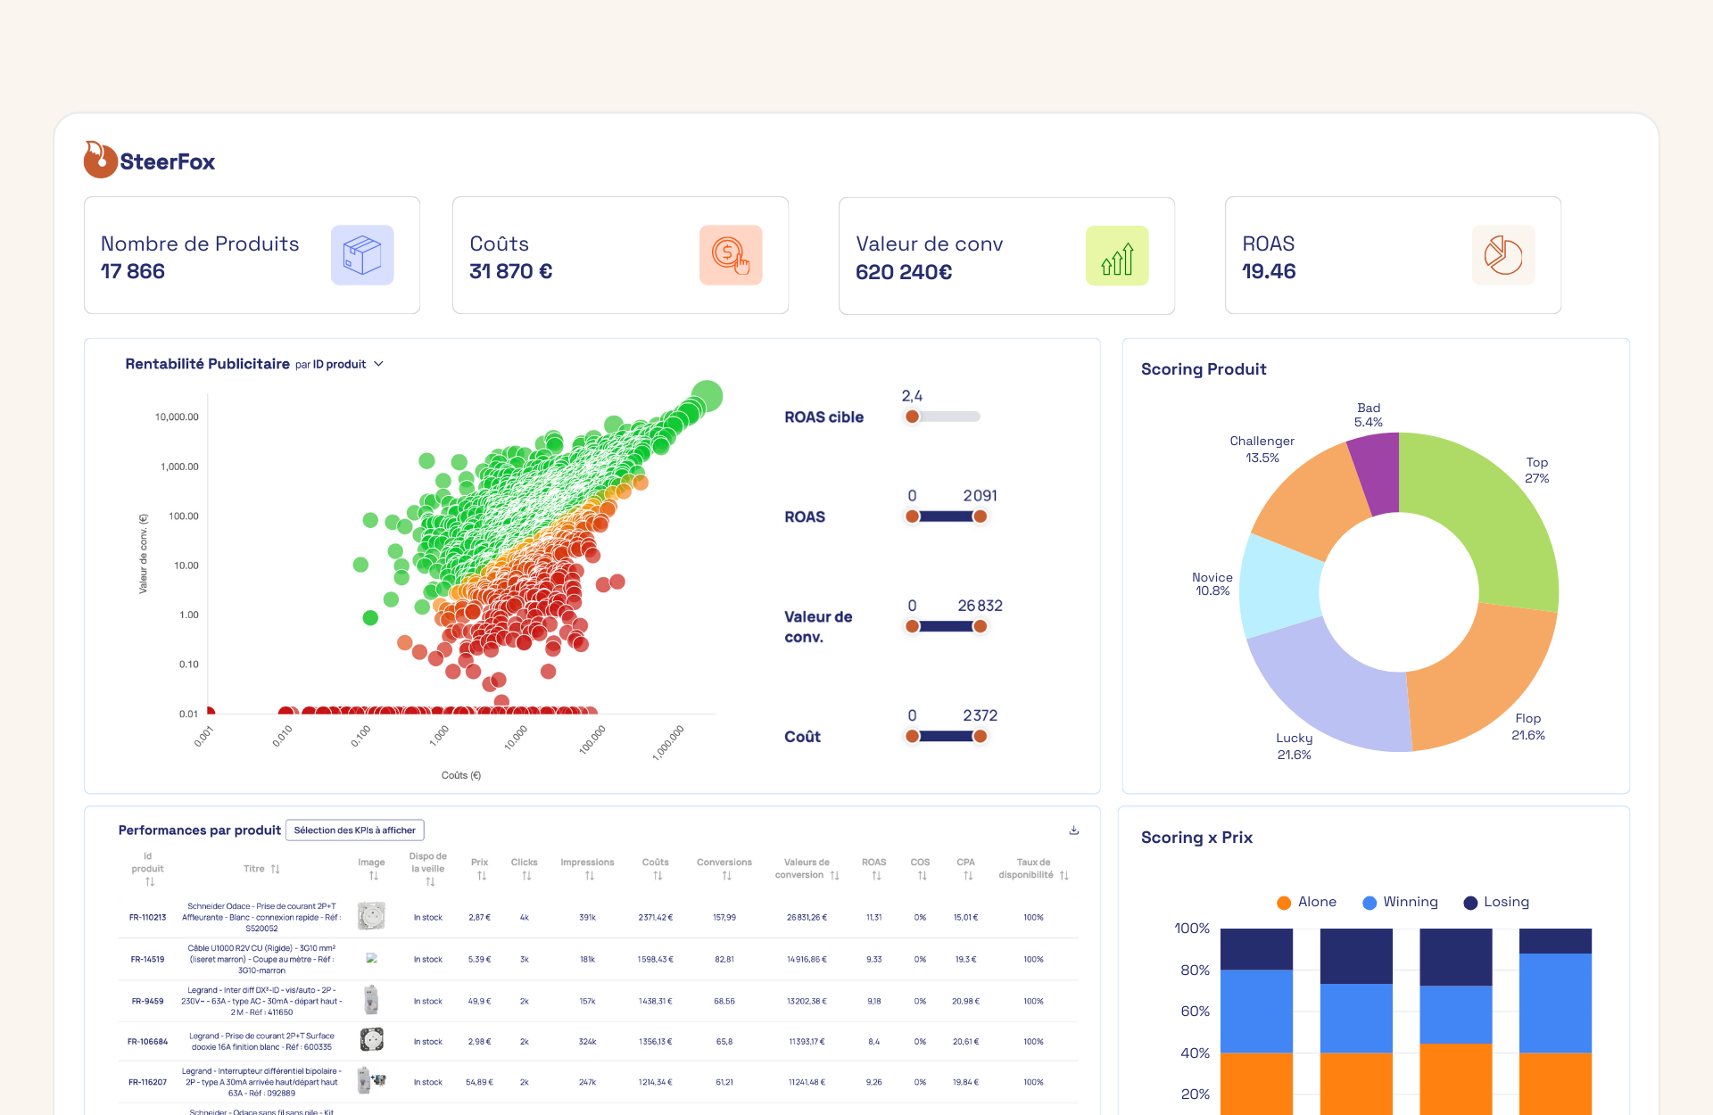The image size is (1713, 1115).
Task: Sort by Titre column header arrows
Action: [x=275, y=869]
